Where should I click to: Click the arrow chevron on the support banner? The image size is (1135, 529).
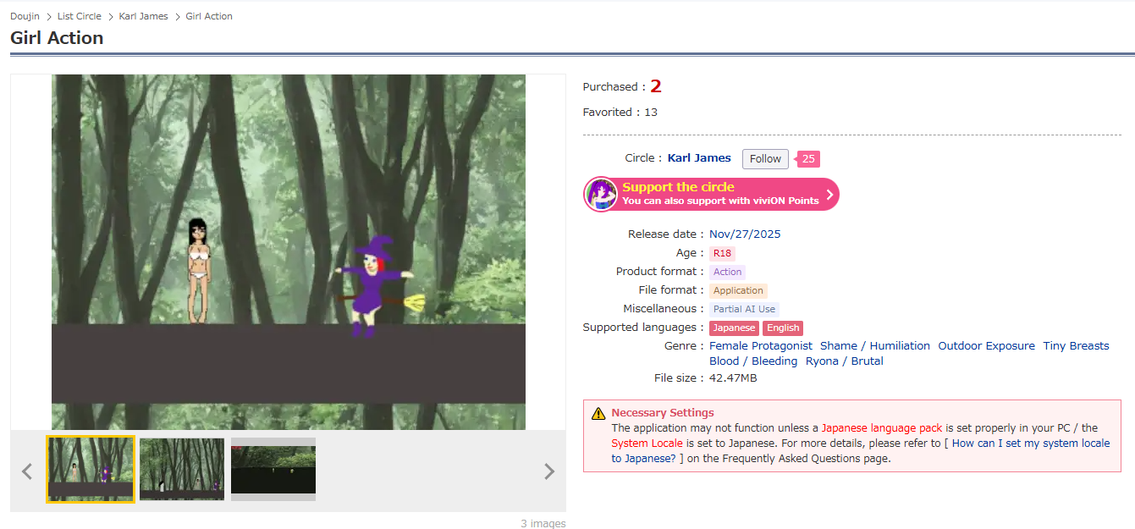click(x=829, y=195)
